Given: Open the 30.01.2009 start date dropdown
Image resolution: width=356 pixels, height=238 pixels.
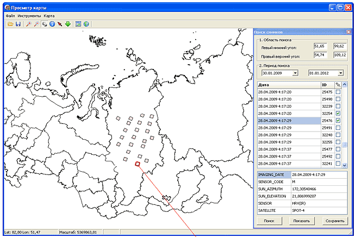Looking at the screenshot, I should click(295, 72).
